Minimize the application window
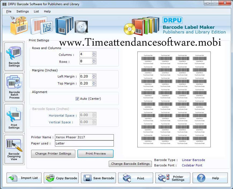The height and width of the screenshot is (189, 233). [208, 3]
